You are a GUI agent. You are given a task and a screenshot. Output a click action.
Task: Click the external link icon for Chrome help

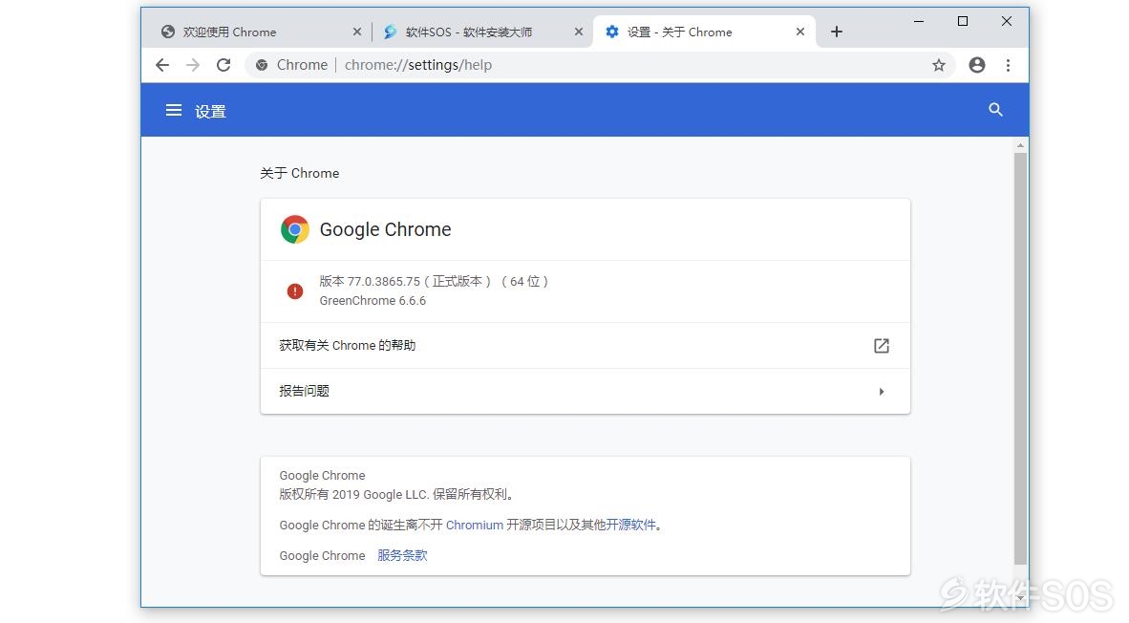point(882,346)
